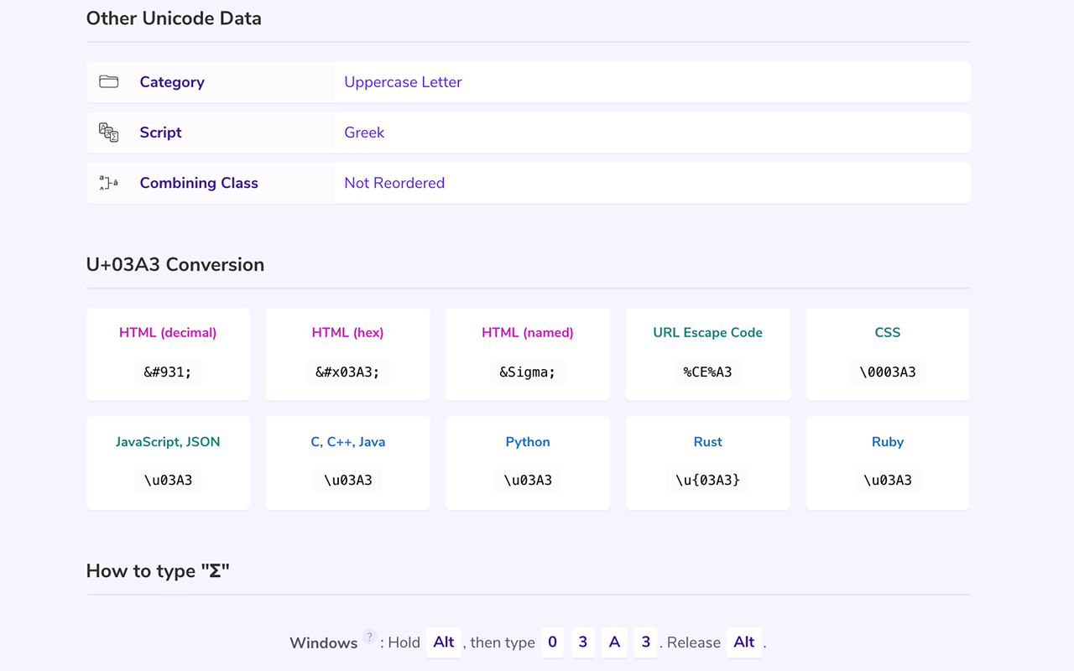Viewport: 1074px width, 671px height.
Task: Click the translate icon beside Script
Action: tap(108, 133)
